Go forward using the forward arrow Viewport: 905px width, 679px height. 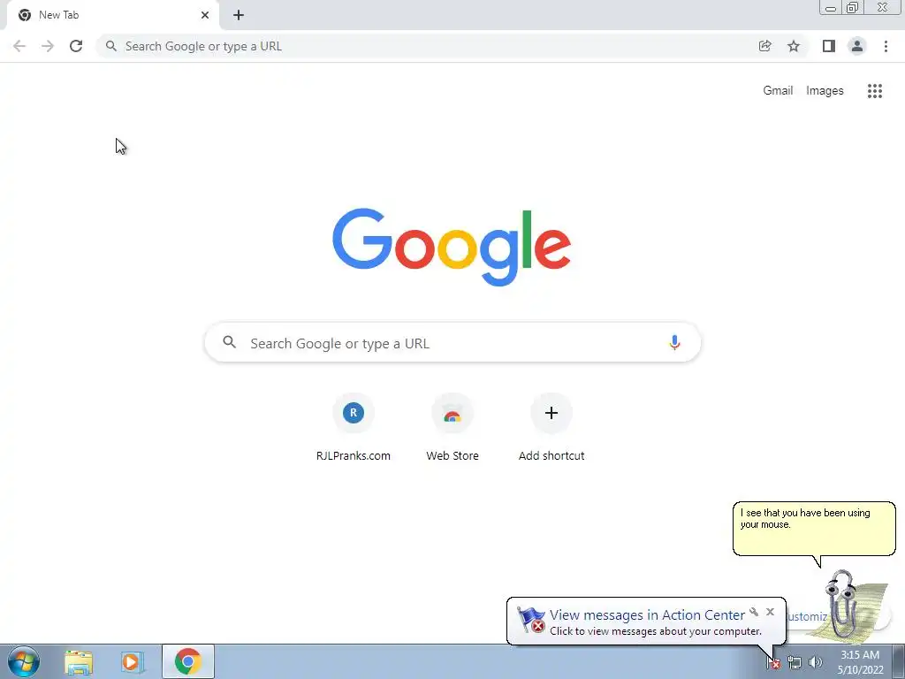[48, 46]
